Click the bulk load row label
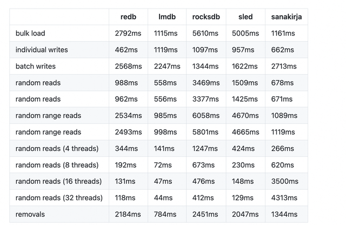 tap(30, 34)
